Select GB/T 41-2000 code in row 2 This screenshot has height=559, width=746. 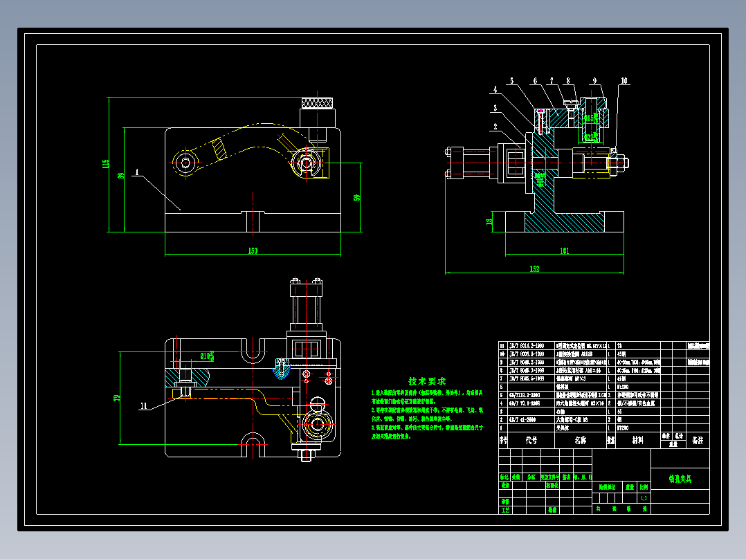pyautogui.click(x=522, y=420)
